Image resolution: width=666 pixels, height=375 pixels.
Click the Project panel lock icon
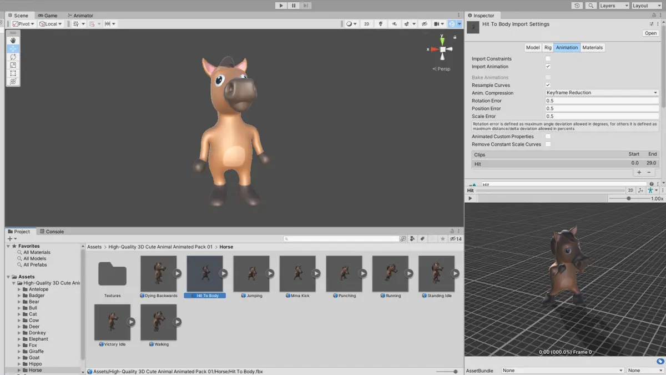click(x=451, y=231)
